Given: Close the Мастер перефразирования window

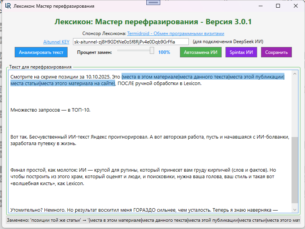Looking at the screenshot, I should coord(295,6).
